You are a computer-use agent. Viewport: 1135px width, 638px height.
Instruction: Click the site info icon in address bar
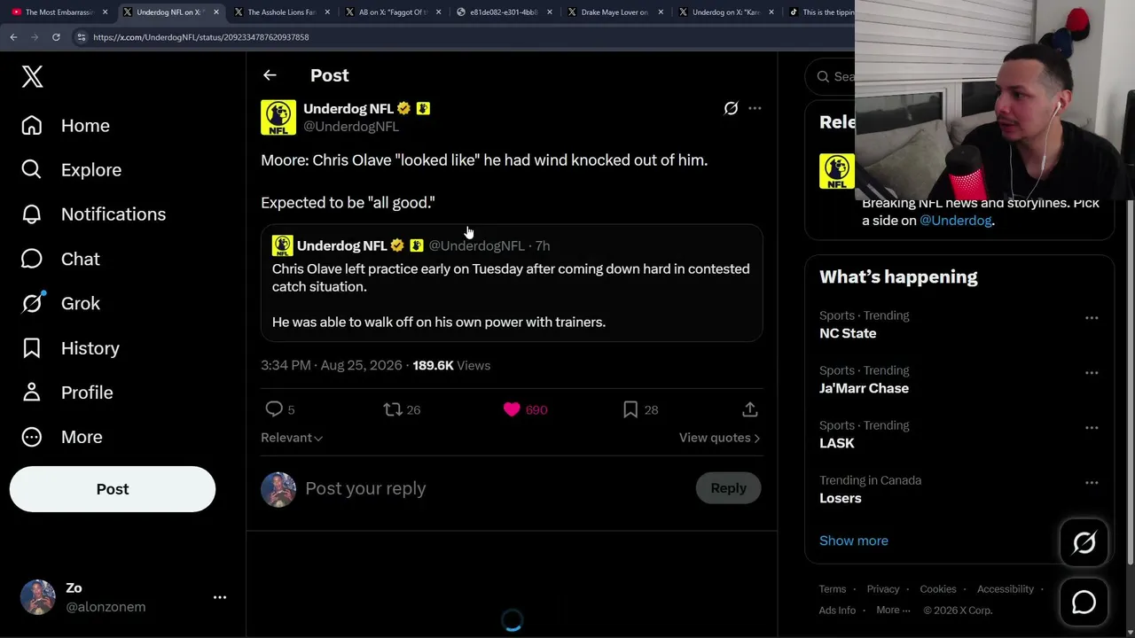tap(82, 37)
